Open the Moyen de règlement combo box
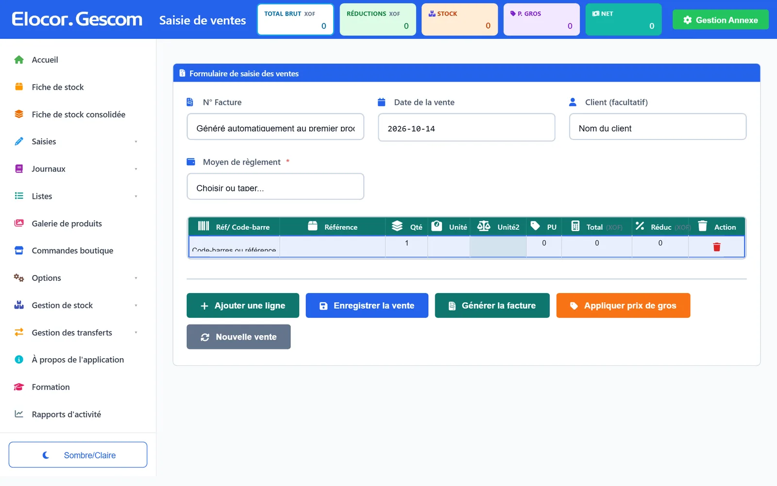The image size is (777, 486). (x=275, y=187)
